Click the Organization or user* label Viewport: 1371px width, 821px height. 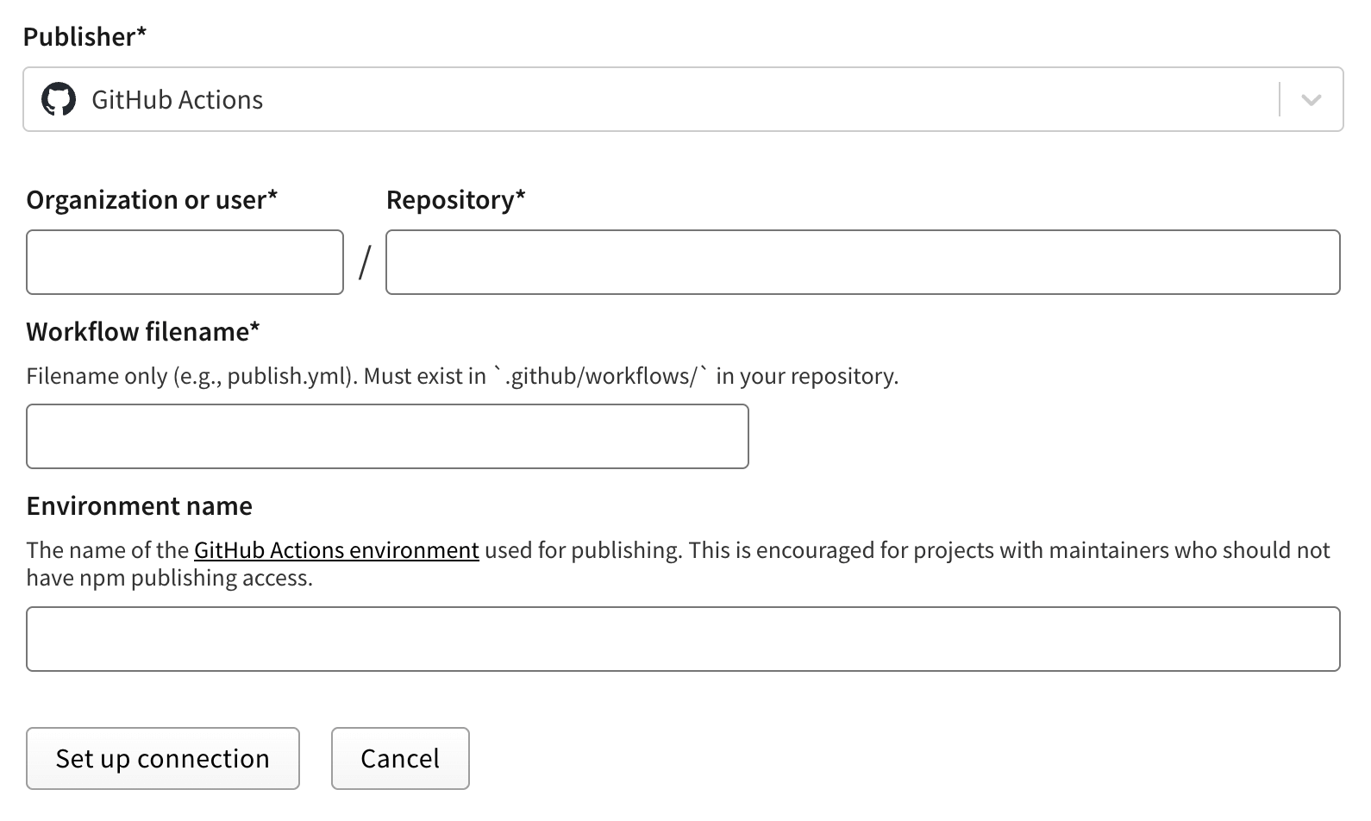coord(152,200)
